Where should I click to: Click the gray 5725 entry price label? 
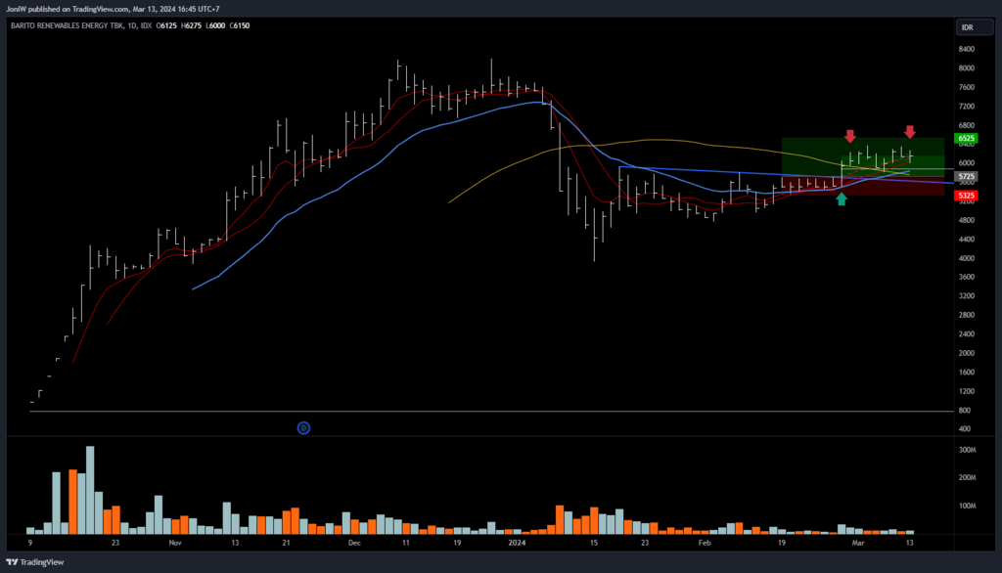pyautogui.click(x=967, y=177)
